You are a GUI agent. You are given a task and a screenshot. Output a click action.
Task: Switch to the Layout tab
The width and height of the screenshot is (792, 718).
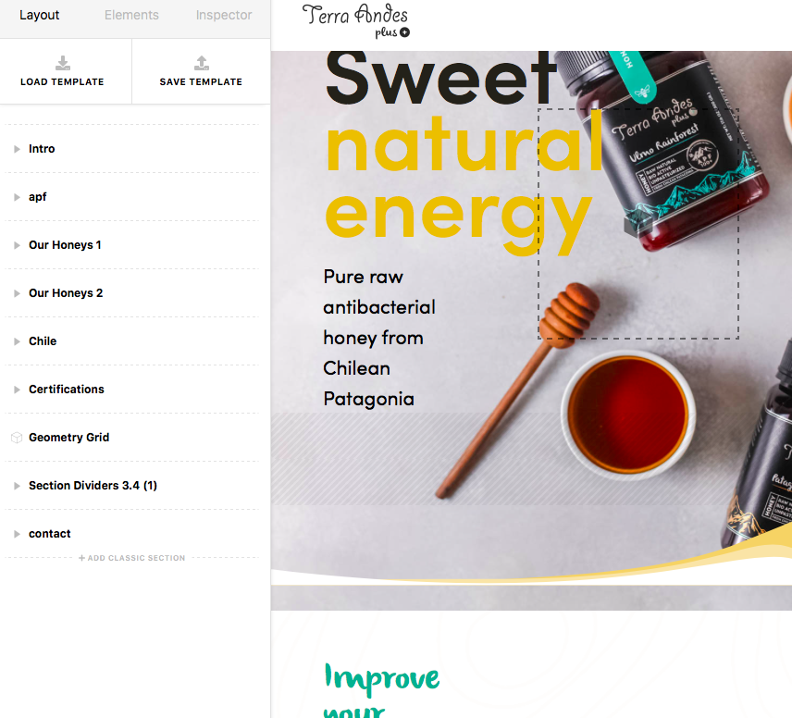coord(40,15)
